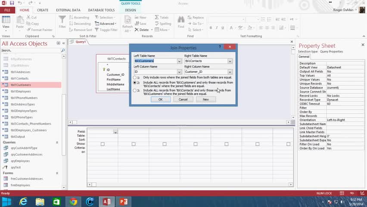Check the Show box in sixth grid column
This screenshot has height=207, width=367.
258,144
